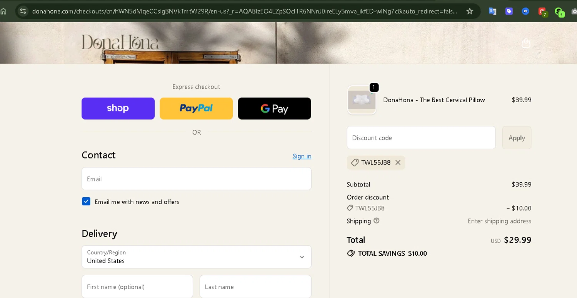
Task: Open the blue IQ extension
Action: point(525,11)
